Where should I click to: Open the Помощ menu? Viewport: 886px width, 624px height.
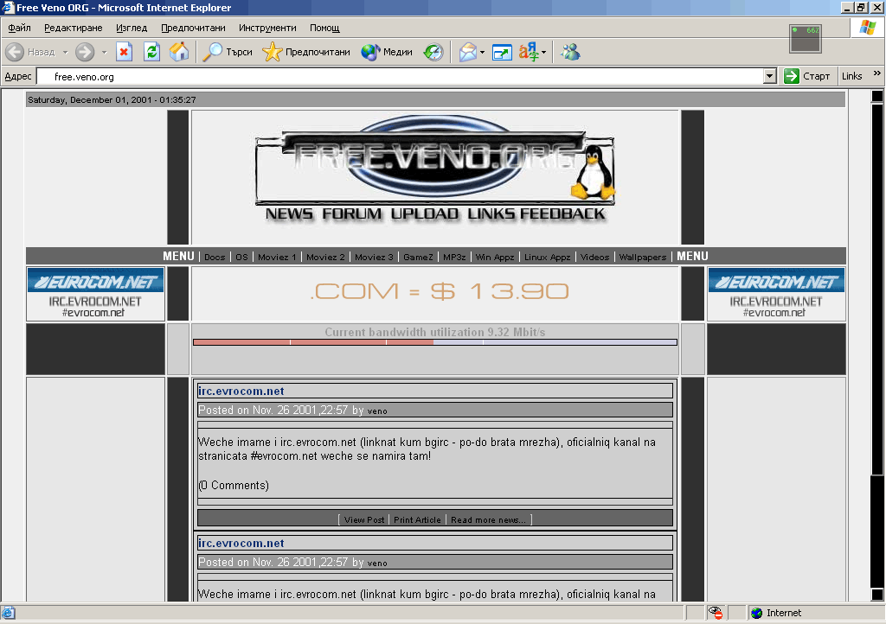click(x=324, y=28)
